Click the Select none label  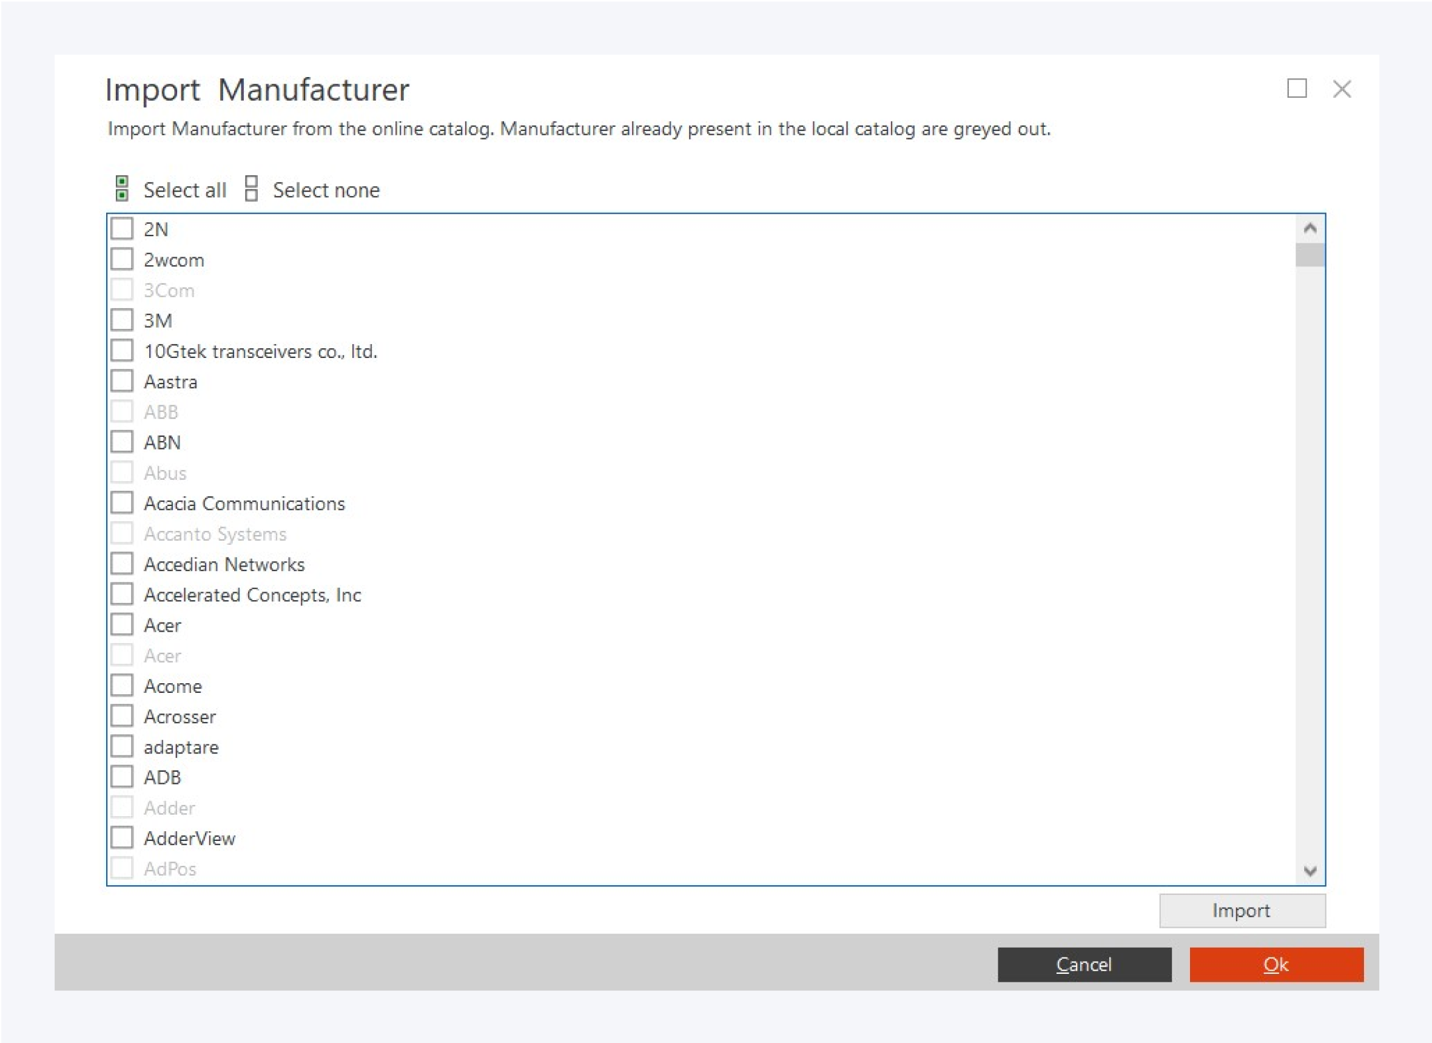[x=326, y=190]
